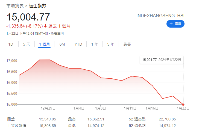Switch to the YTD tab
This screenshot has height=133, width=202.
(x=78, y=44)
